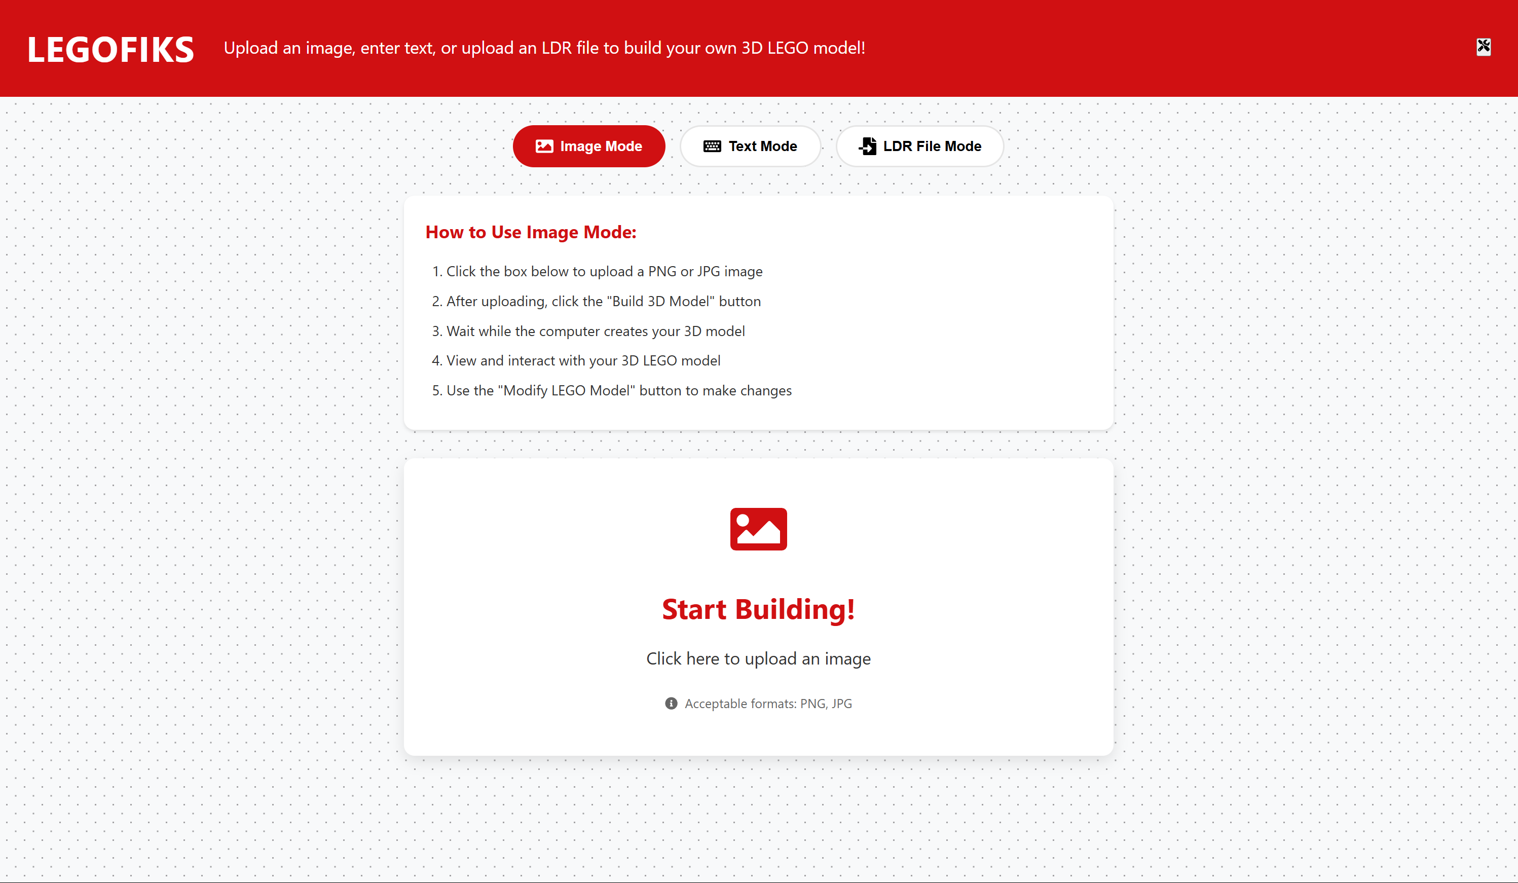Click the large red image upload icon

[758, 529]
